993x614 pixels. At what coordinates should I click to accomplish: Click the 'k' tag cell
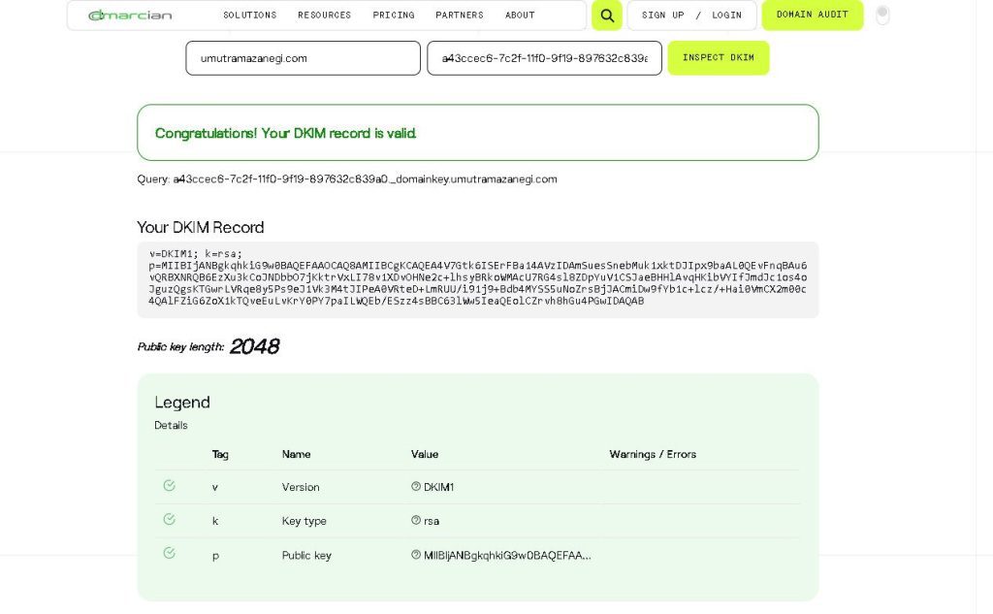(215, 521)
